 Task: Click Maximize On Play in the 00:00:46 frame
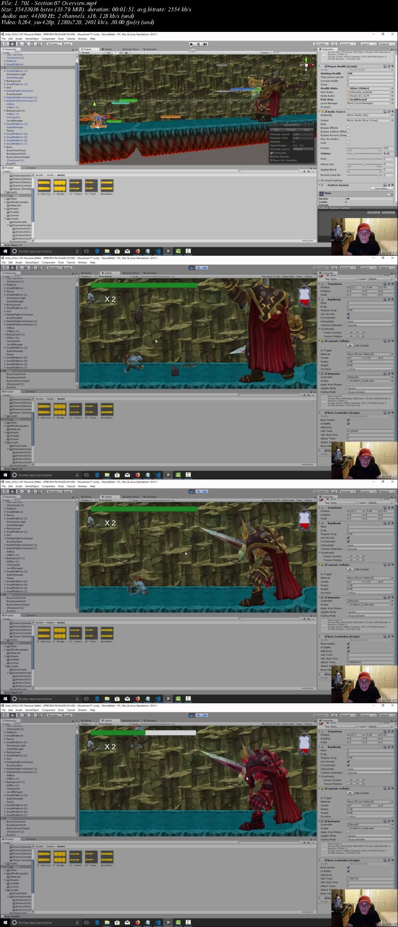click(x=272, y=276)
